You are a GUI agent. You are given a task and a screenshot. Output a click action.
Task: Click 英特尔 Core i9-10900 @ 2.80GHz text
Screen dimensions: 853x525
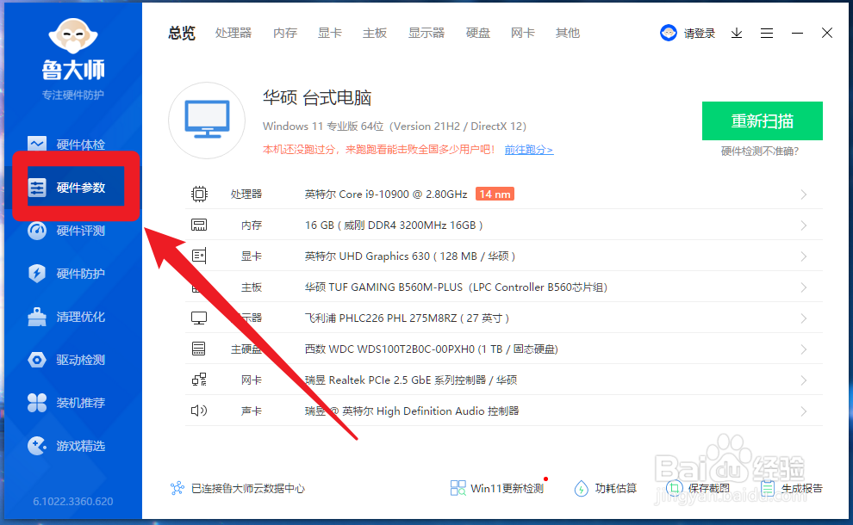(386, 194)
